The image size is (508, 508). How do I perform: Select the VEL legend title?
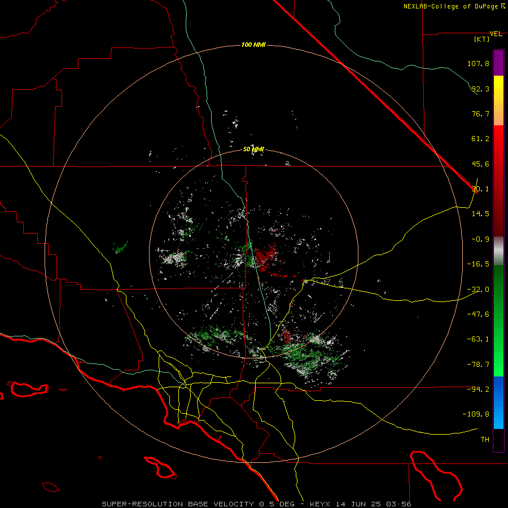pos(496,34)
